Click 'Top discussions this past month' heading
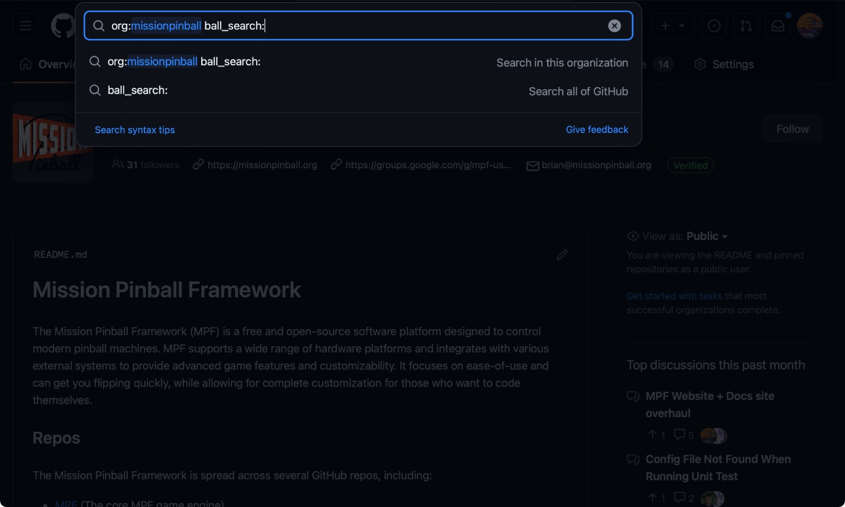 716,365
